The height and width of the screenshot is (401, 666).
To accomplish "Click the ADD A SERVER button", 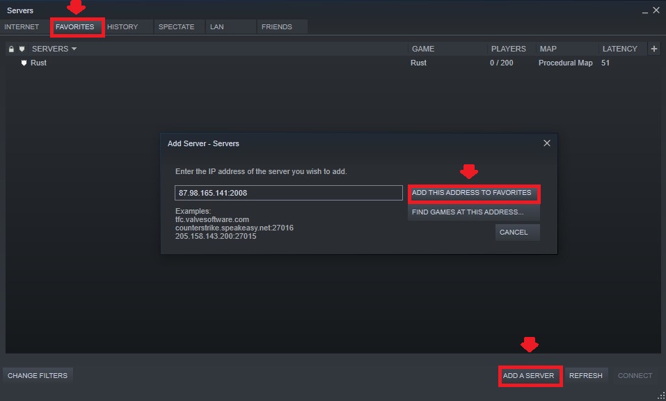I will (x=530, y=375).
